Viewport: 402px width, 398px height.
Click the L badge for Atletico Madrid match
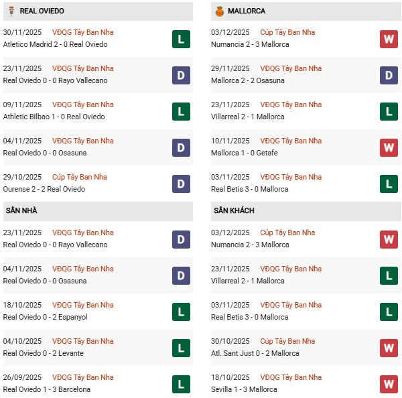pyautogui.click(x=180, y=39)
